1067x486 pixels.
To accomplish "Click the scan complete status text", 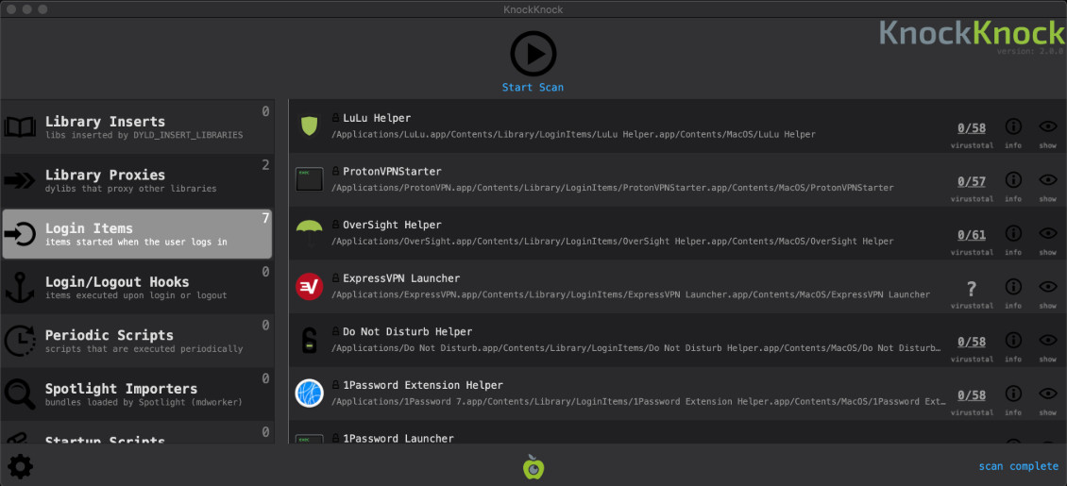I will [x=1019, y=466].
